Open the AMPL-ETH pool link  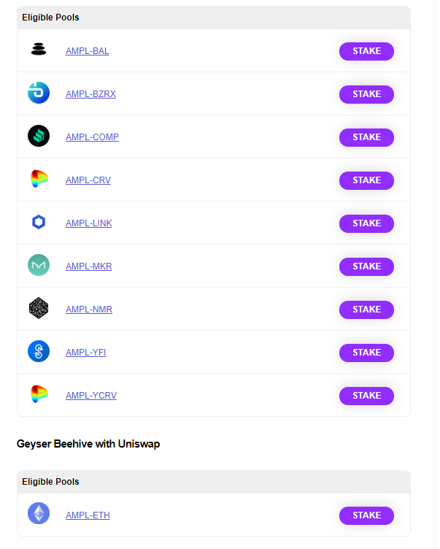point(88,515)
